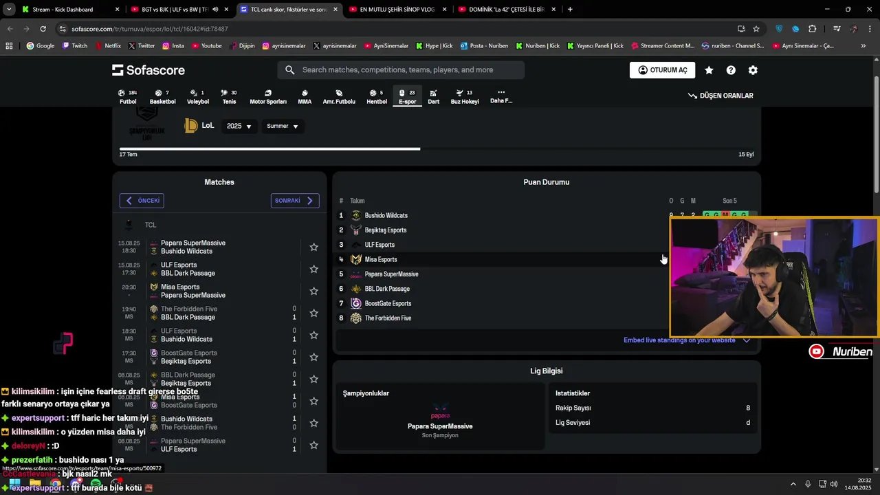Select the E-spor category tab
Viewport: 880px width, 495px height.
(408, 97)
